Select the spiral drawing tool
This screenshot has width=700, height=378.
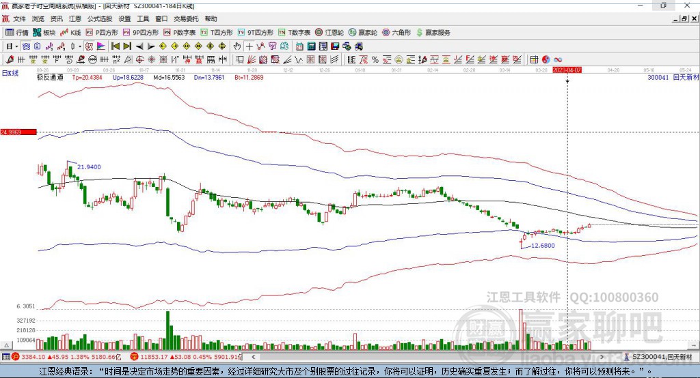pos(69,59)
